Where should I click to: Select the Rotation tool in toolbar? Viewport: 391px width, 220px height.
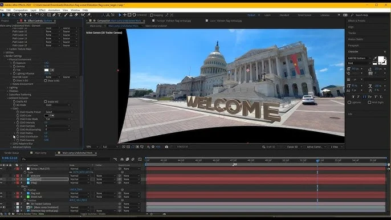coord(37,15)
